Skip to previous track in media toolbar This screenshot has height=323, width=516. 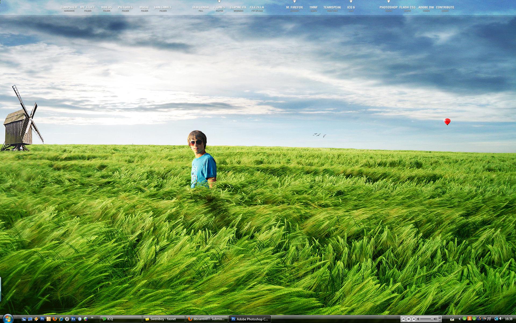pos(403,319)
